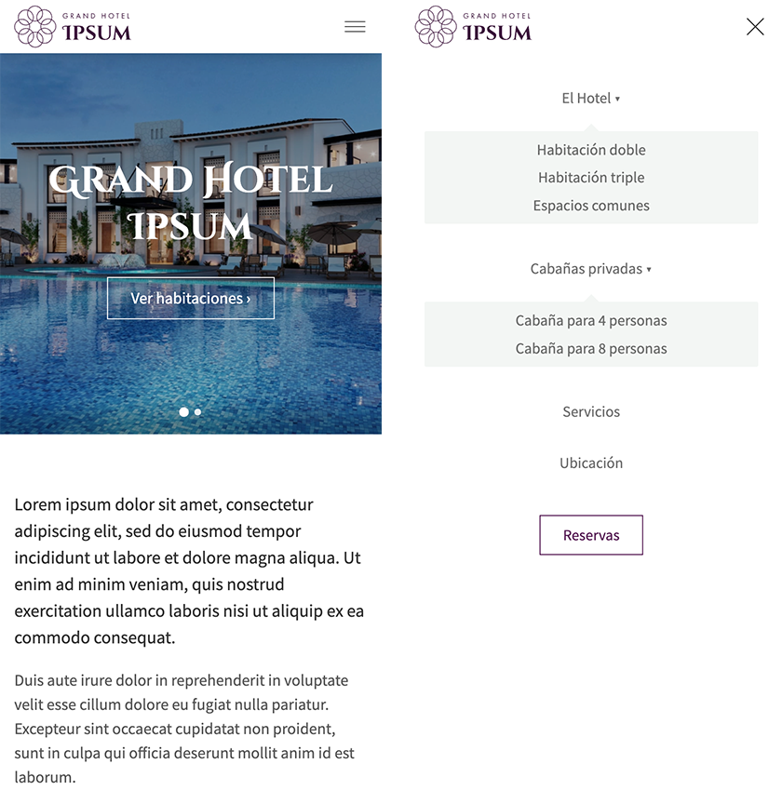The image size is (782, 804).
Task: Select the second carousel dot indicator
Action: pyautogui.click(x=197, y=411)
